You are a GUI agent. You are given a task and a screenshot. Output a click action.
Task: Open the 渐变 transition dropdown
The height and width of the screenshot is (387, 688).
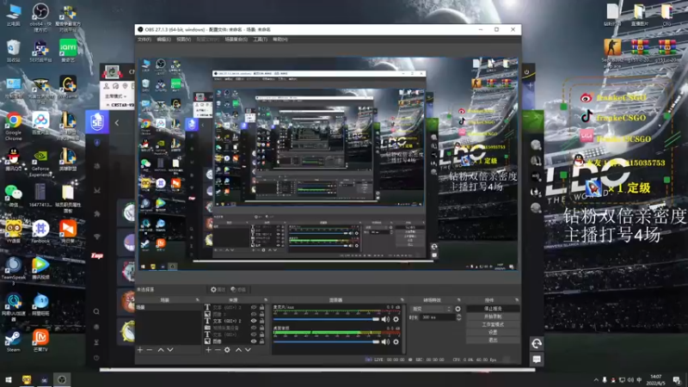431,309
